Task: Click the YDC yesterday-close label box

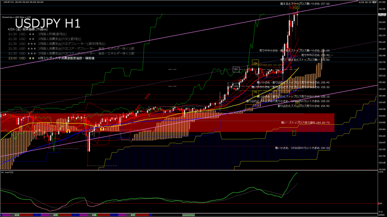Action: tap(236, 69)
